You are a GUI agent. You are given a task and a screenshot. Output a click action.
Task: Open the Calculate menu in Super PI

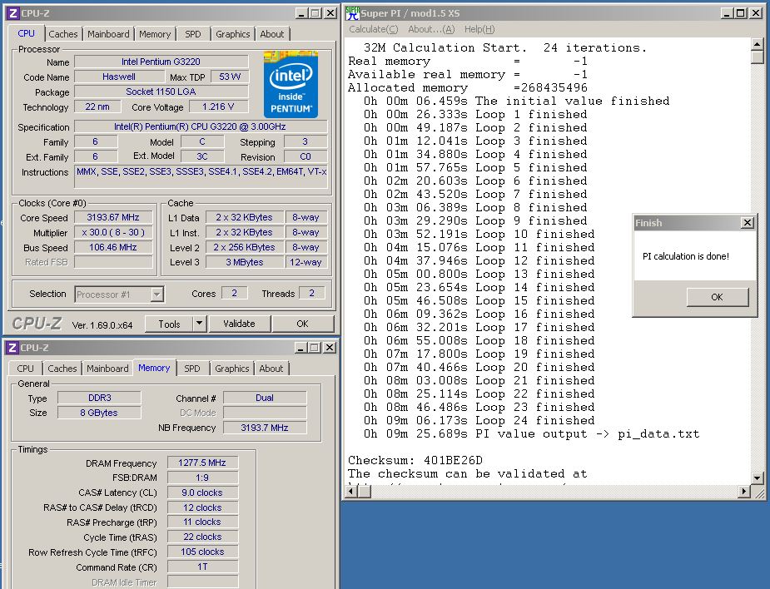pyautogui.click(x=373, y=29)
